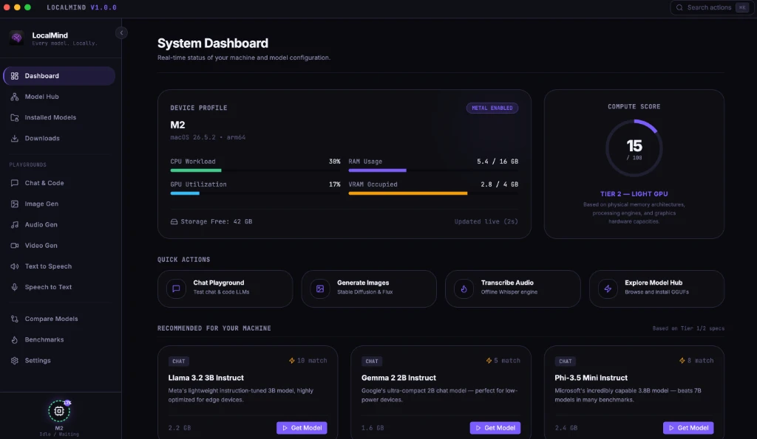This screenshot has width=757, height=439.
Task: Click the LOCALMIND V1.0.0 title text
Action: pos(81,7)
